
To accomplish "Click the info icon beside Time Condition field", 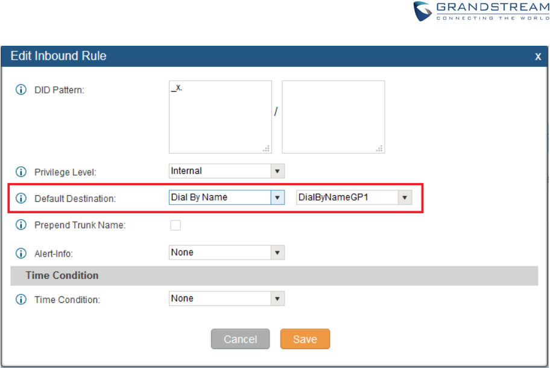I will point(21,300).
